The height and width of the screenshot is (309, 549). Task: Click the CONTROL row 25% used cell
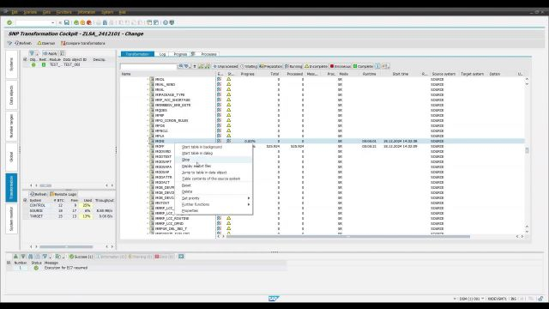pos(87,205)
